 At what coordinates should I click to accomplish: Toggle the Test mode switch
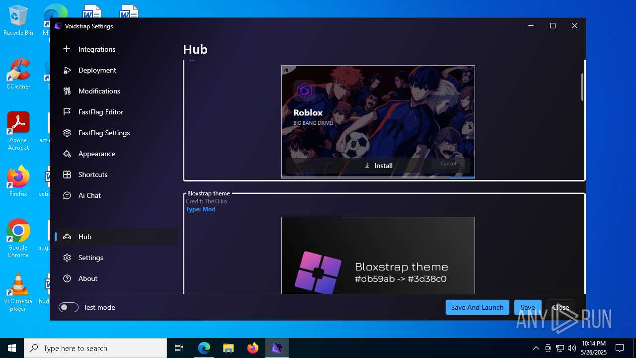(x=69, y=307)
